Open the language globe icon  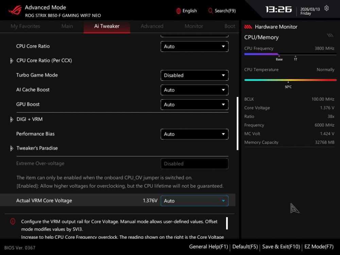[178, 11]
